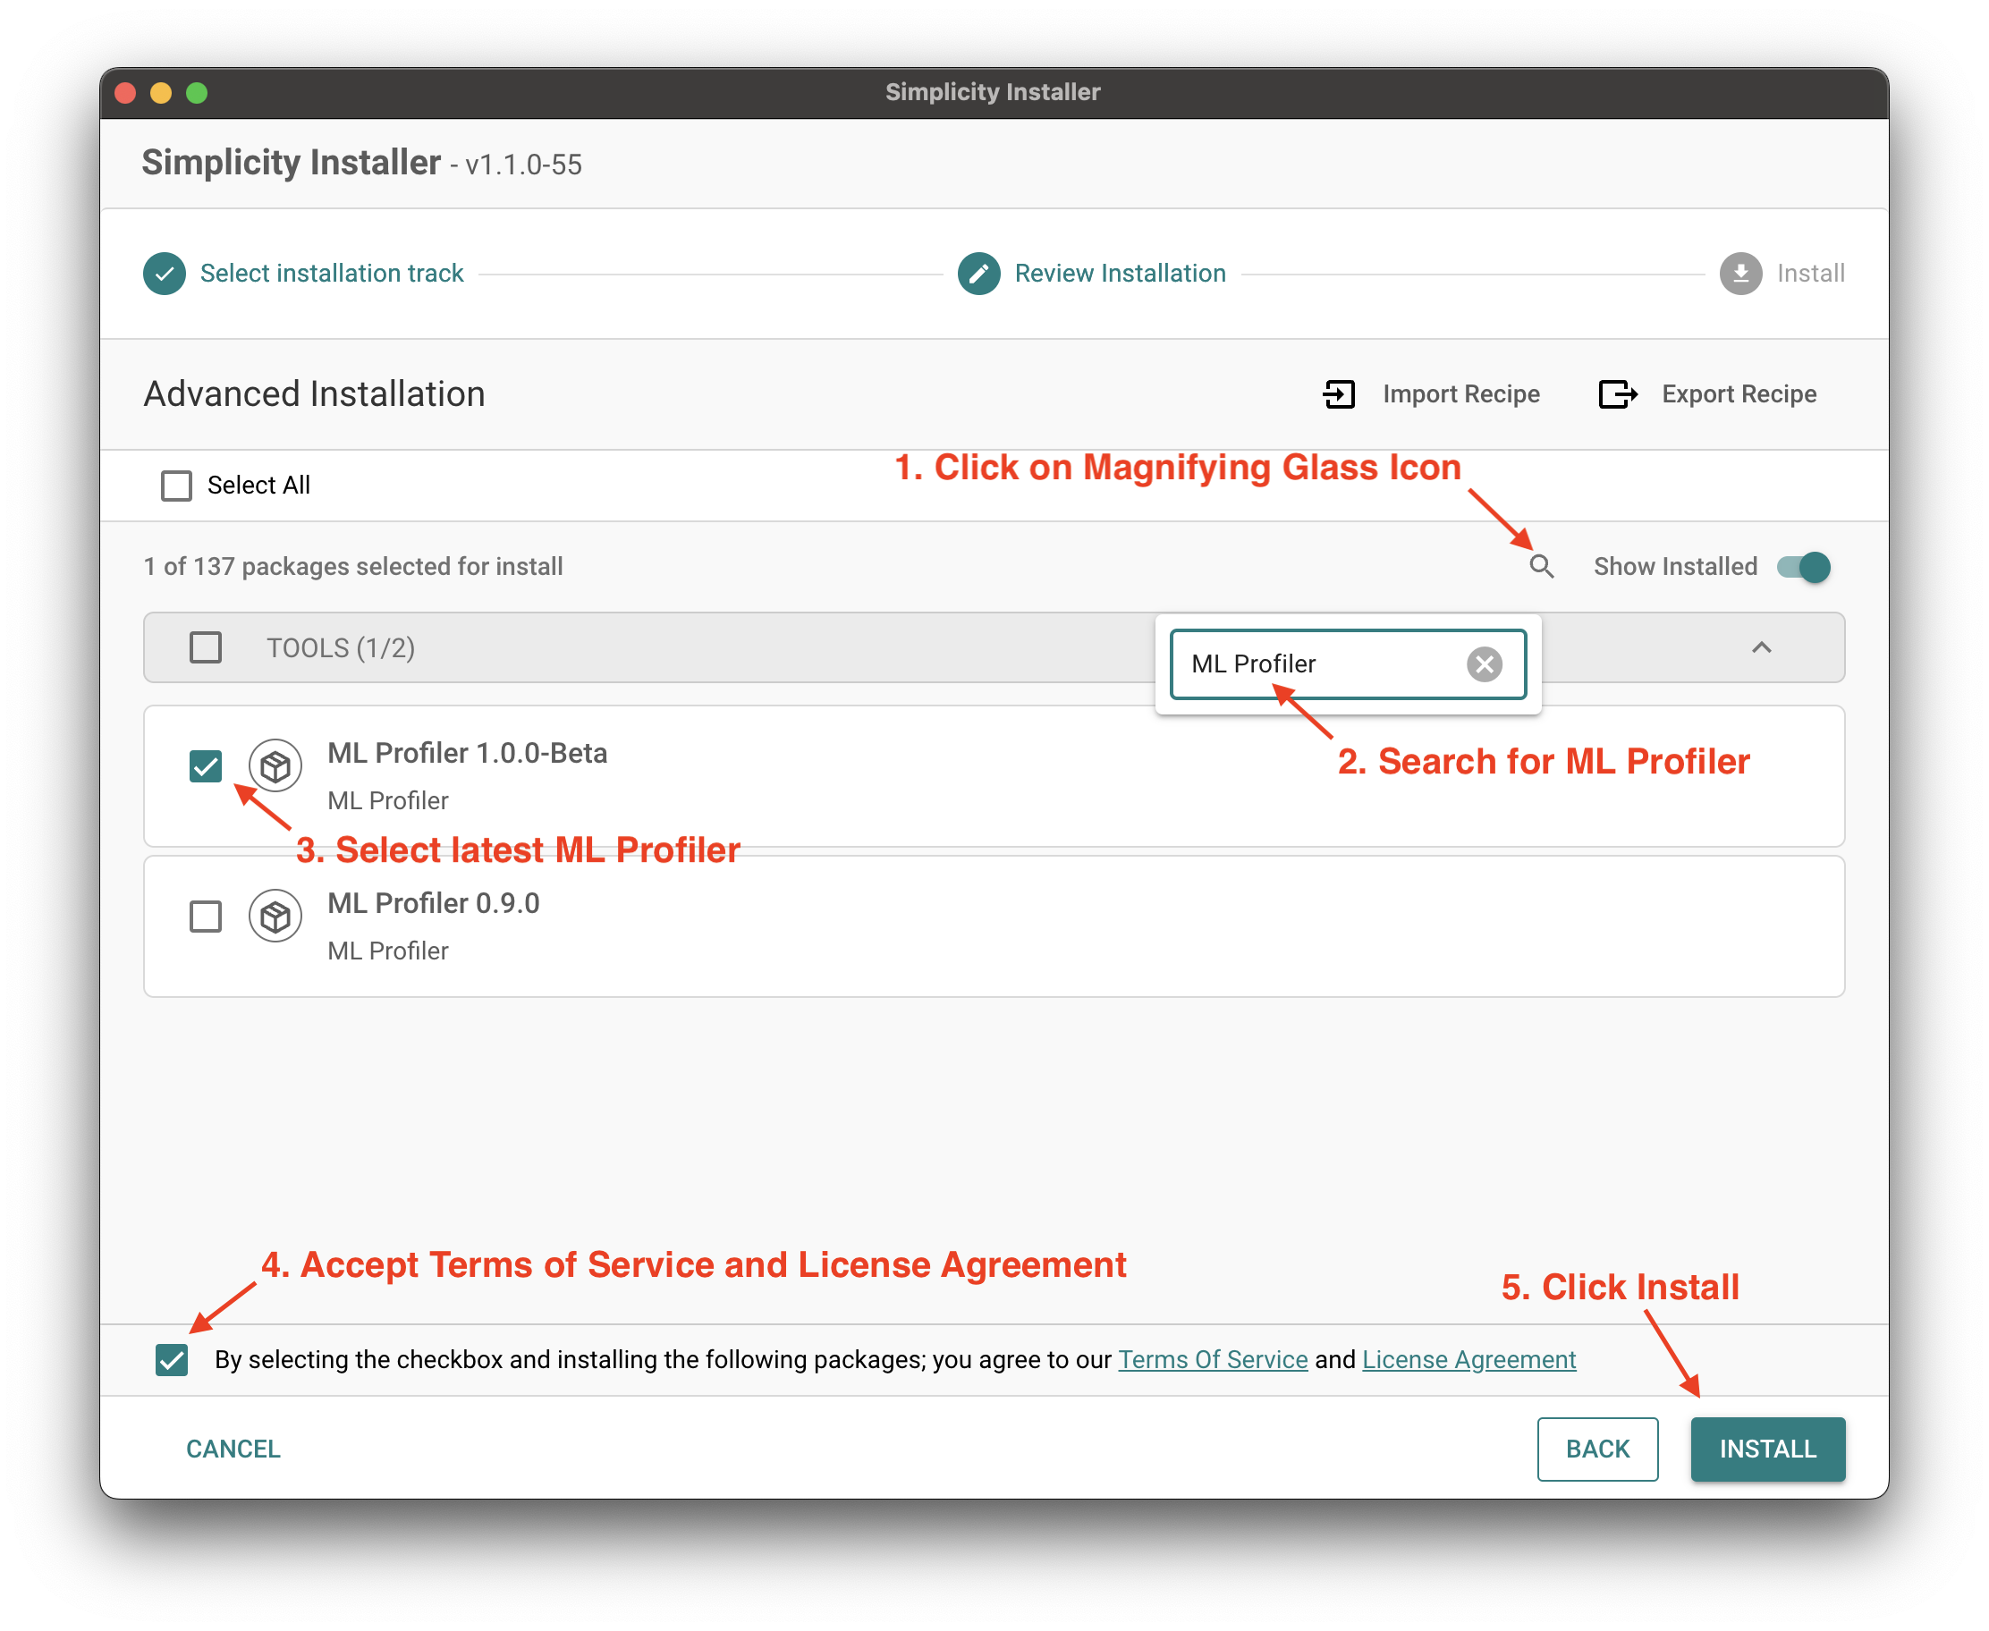Image resolution: width=1989 pixels, height=1631 pixels.
Task: Open the Terms Of Service link
Action: coord(1213,1358)
